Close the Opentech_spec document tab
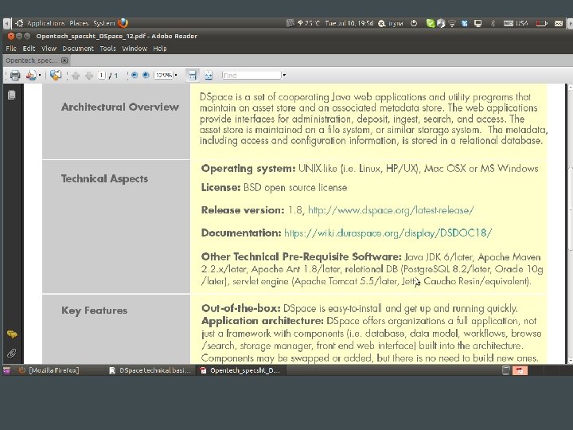The height and width of the screenshot is (430, 573). tap(64, 61)
